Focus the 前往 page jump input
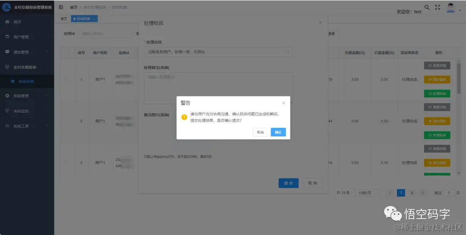466x235 pixels. tap(449, 193)
